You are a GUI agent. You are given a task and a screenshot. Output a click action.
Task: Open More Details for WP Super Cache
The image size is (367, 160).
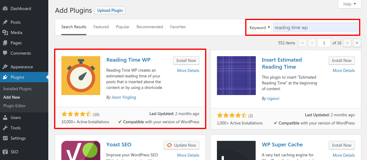click(x=344, y=155)
